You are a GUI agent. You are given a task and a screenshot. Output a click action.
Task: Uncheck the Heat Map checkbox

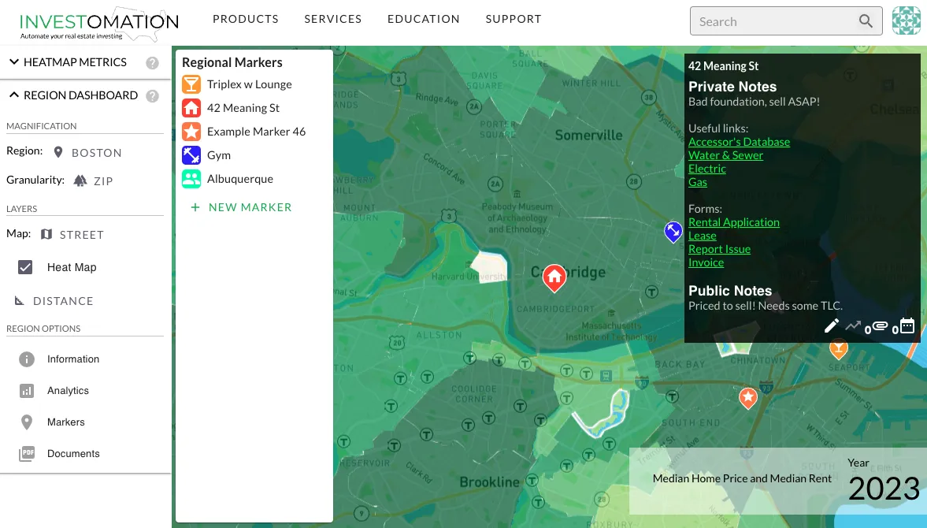(25, 267)
